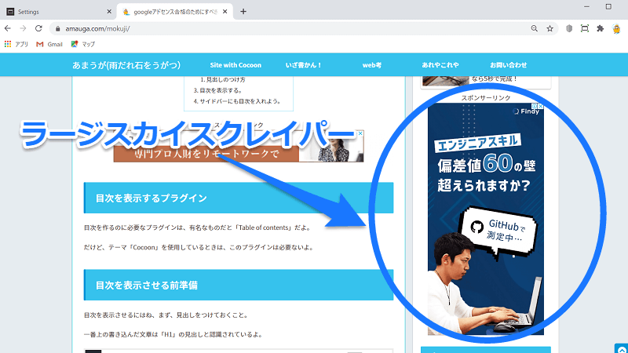Open the Gmail bookmark
This screenshot has height=353, width=628.
[x=49, y=44]
